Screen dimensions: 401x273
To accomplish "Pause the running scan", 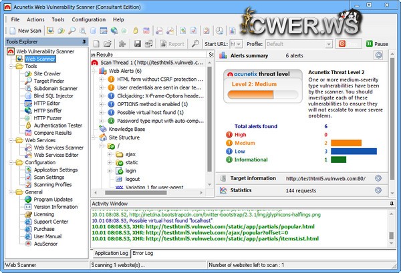I will click(377, 43).
